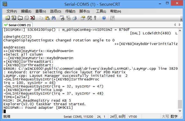Open the 文件(F) menu
Image resolution: width=185 pixels, height=121 pixels.
point(12,11)
